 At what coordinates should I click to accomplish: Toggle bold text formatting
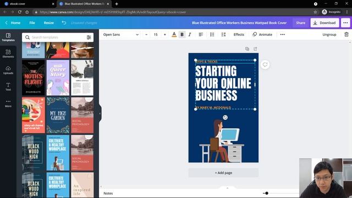tap(182, 35)
